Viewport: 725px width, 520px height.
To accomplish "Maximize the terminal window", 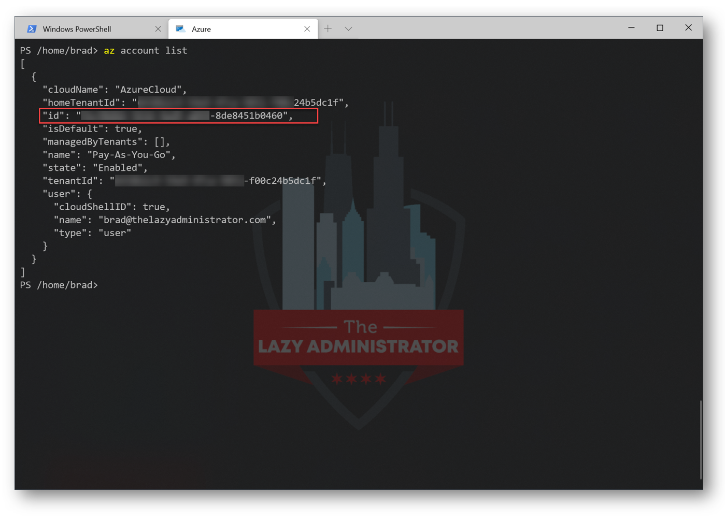I will 660,28.
